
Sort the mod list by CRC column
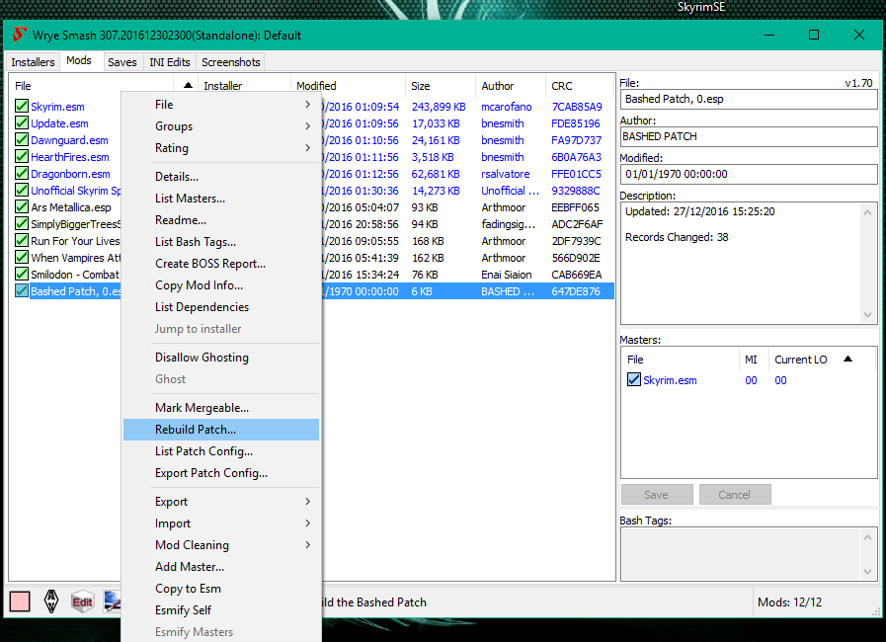(562, 86)
